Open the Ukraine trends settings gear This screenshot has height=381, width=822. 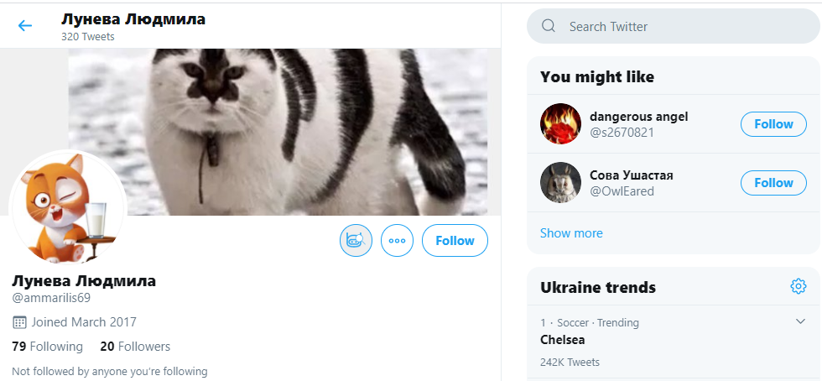(x=798, y=287)
